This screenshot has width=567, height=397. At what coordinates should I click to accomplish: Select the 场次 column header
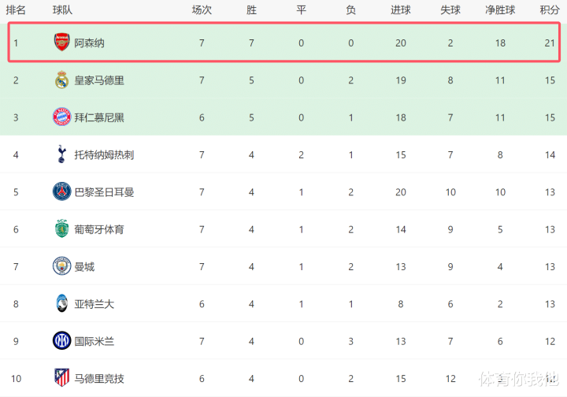[x=202, y=10]
